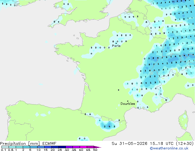Select the legend swatch between 2 and 5
The image size is (195, 151).
pos(26,147)
